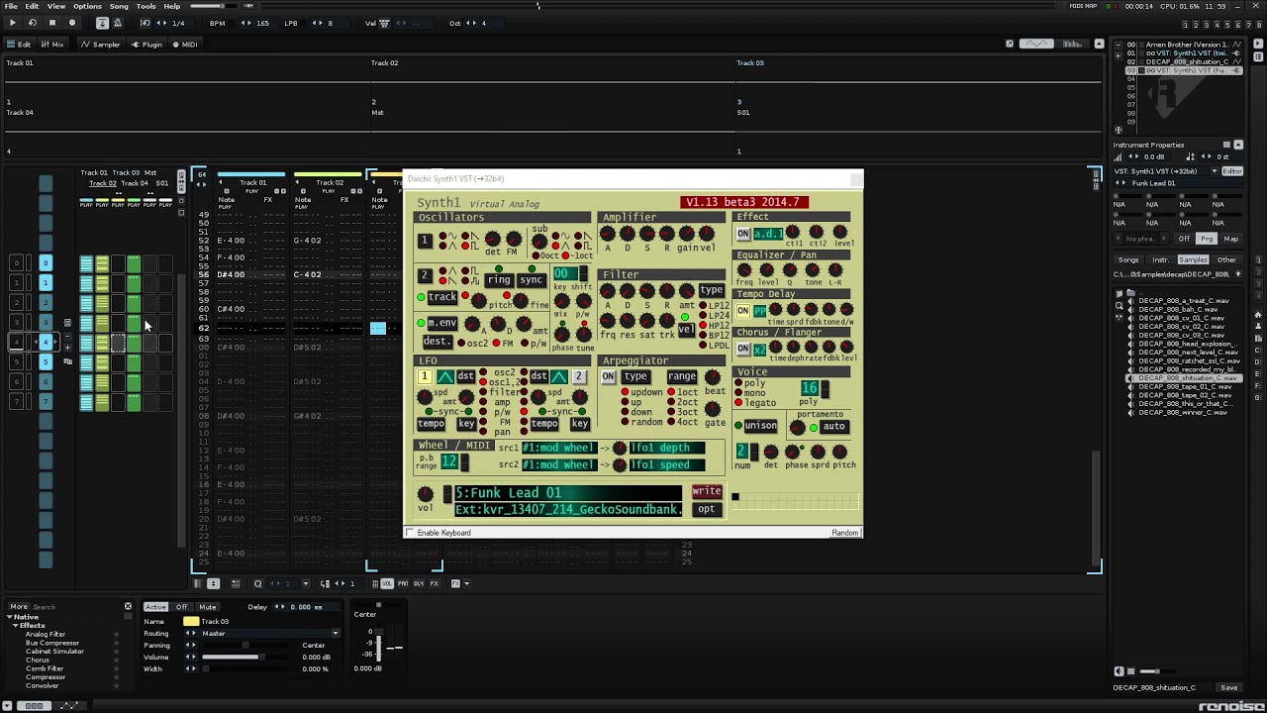Start playback with the Play button
1267x713 pixels.
coord(12,23)
